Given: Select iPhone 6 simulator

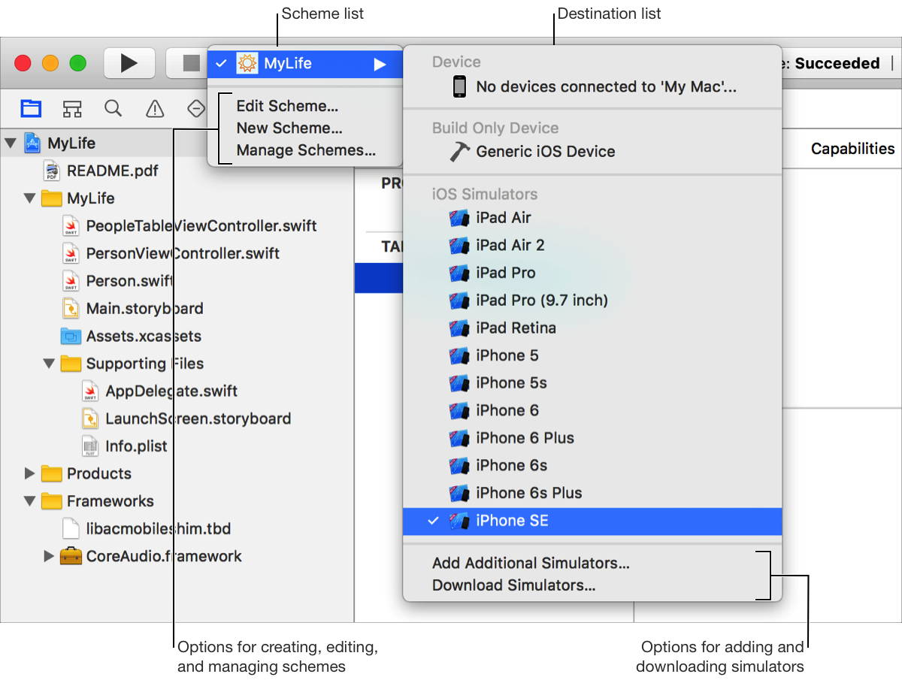Looking at the screenshot, I should pos(592,411).
